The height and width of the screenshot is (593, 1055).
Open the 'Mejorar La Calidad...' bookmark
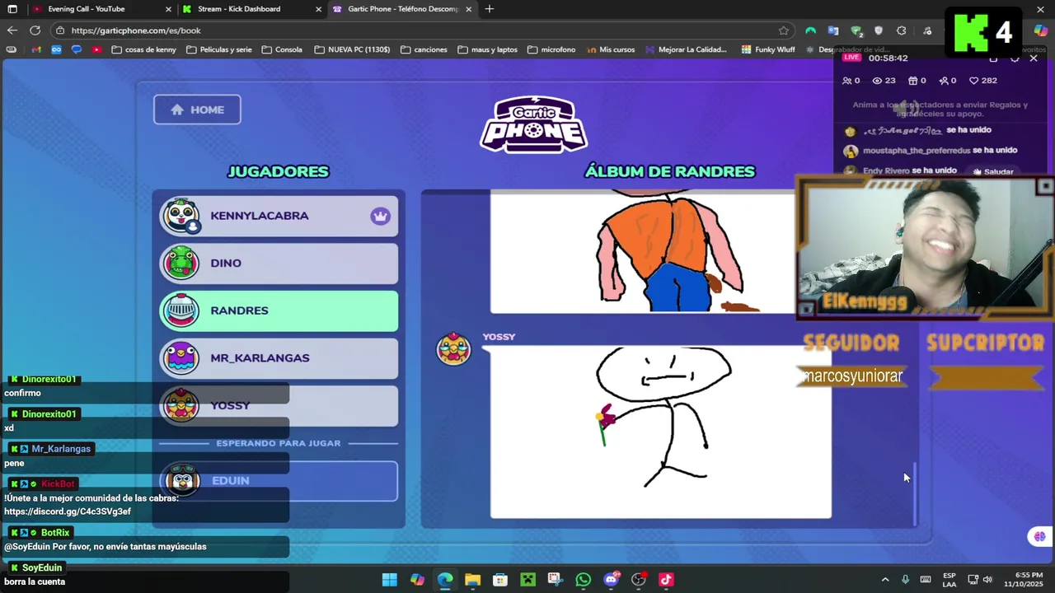(686, 49)
